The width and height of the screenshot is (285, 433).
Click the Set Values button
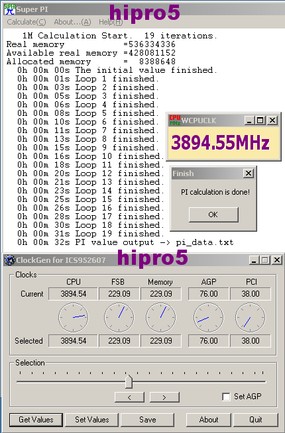tap(92, 420)
